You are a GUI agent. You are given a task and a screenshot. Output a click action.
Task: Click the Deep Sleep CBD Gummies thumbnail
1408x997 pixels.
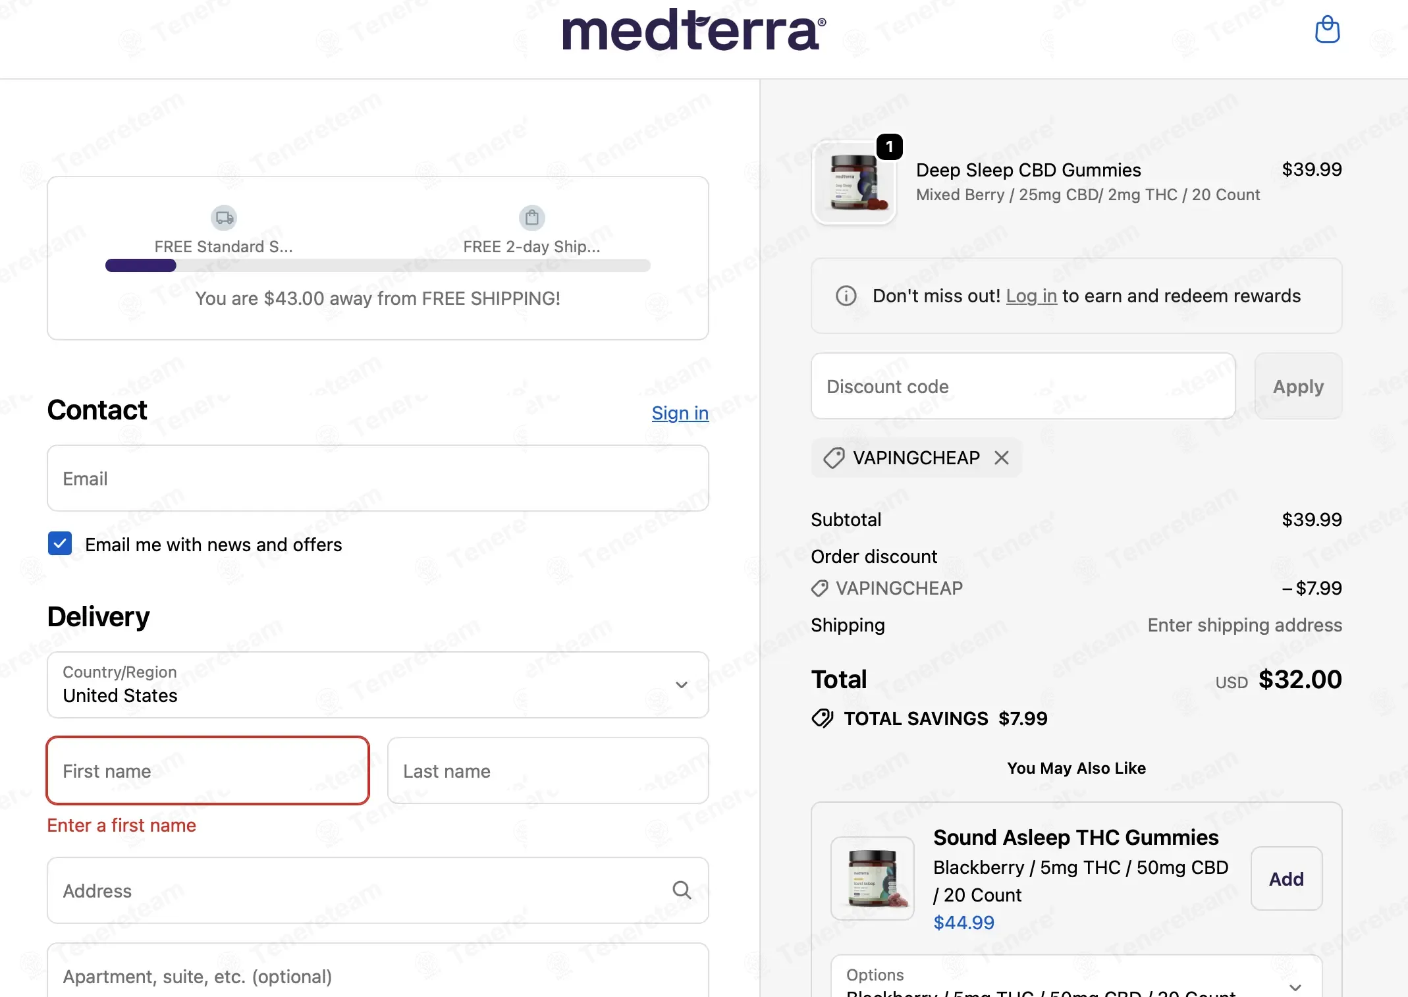854,183
